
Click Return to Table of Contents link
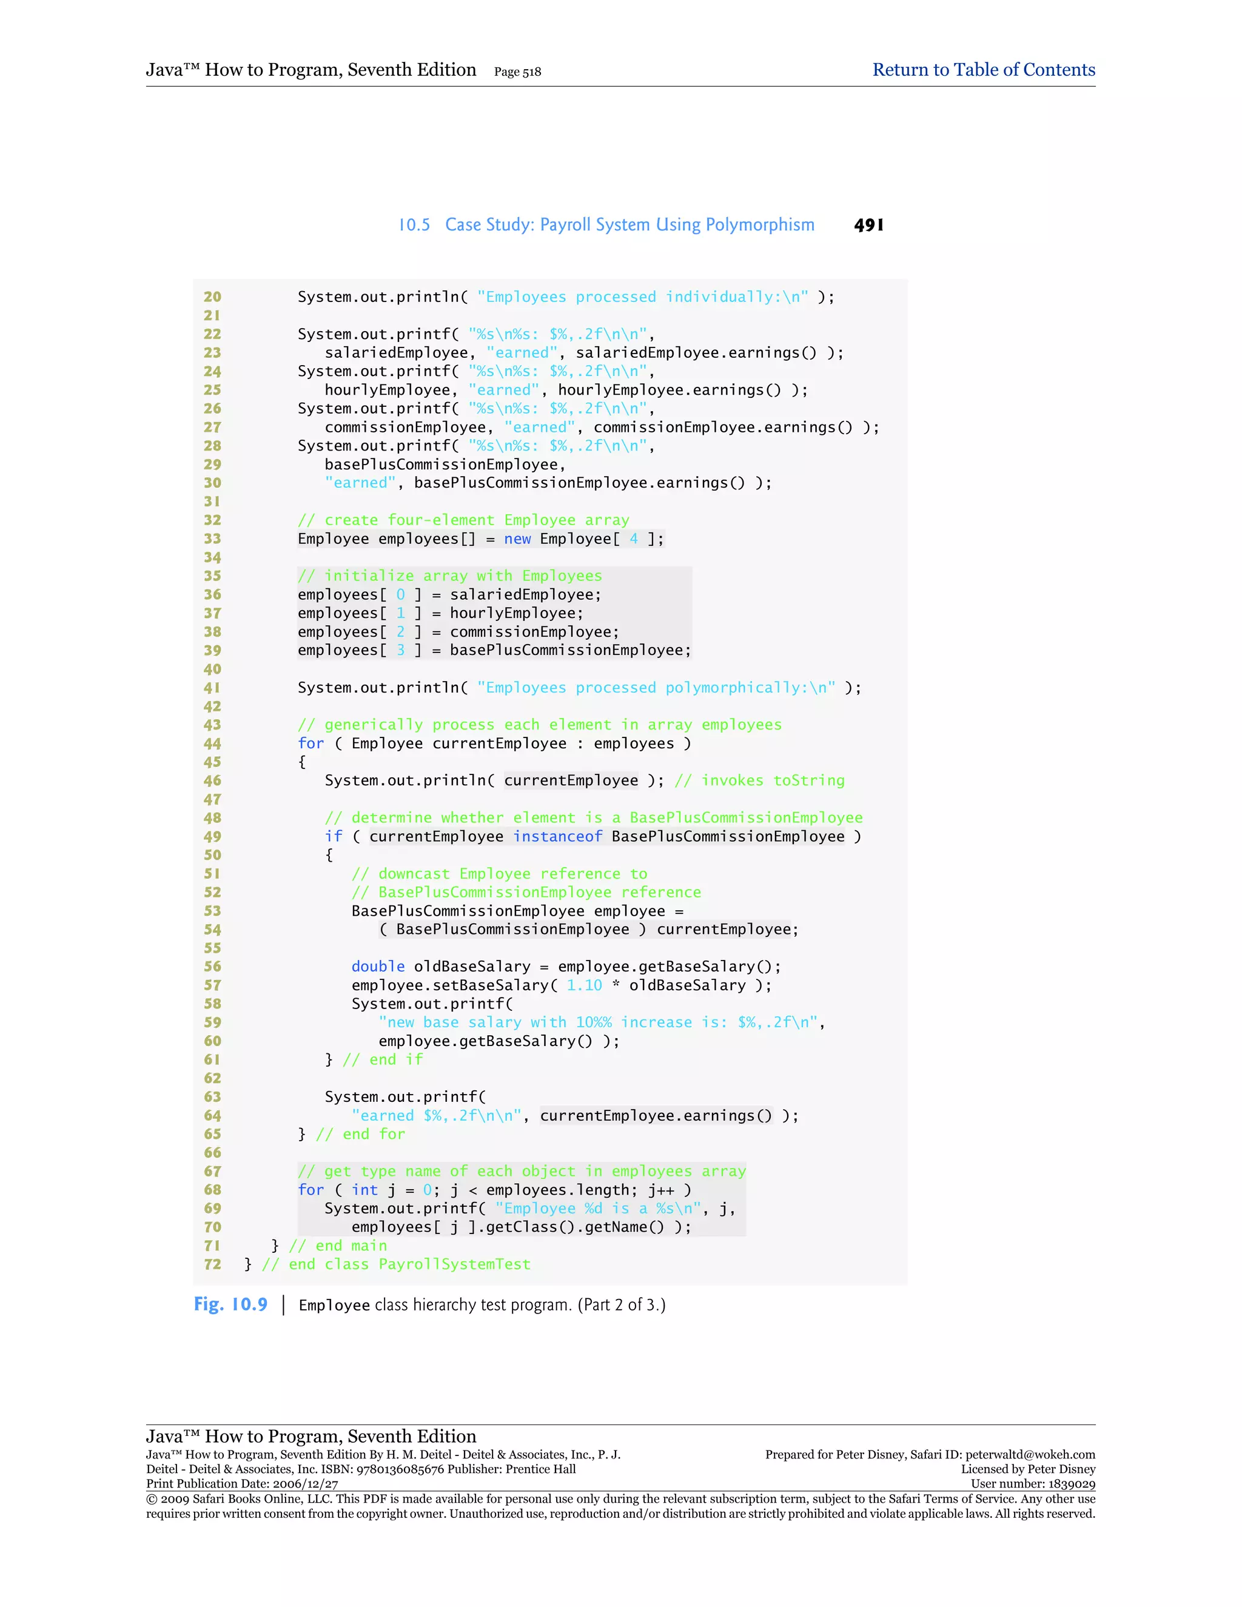pos(983,70)
